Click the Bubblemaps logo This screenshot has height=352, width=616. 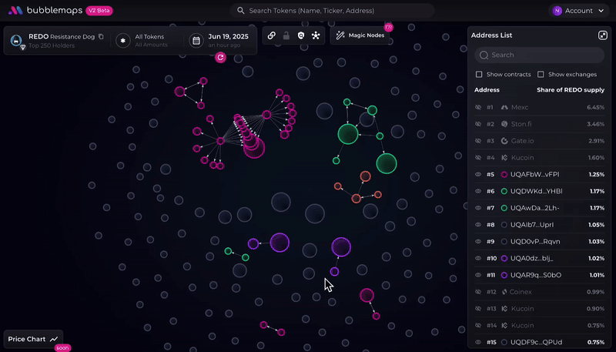pyautogui.click(x=45, y=11)
